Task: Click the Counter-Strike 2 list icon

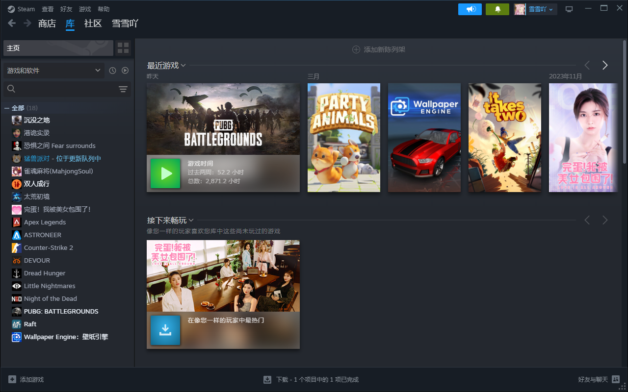Action: pyautogui.click(x=17, y=247)
